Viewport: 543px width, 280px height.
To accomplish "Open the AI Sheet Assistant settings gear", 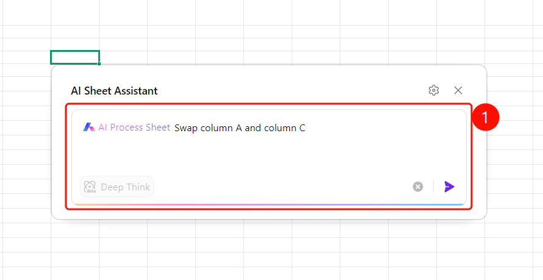I will (x=434, y=90).
